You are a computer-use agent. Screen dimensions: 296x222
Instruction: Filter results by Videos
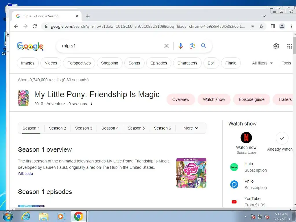coord(51,63)
